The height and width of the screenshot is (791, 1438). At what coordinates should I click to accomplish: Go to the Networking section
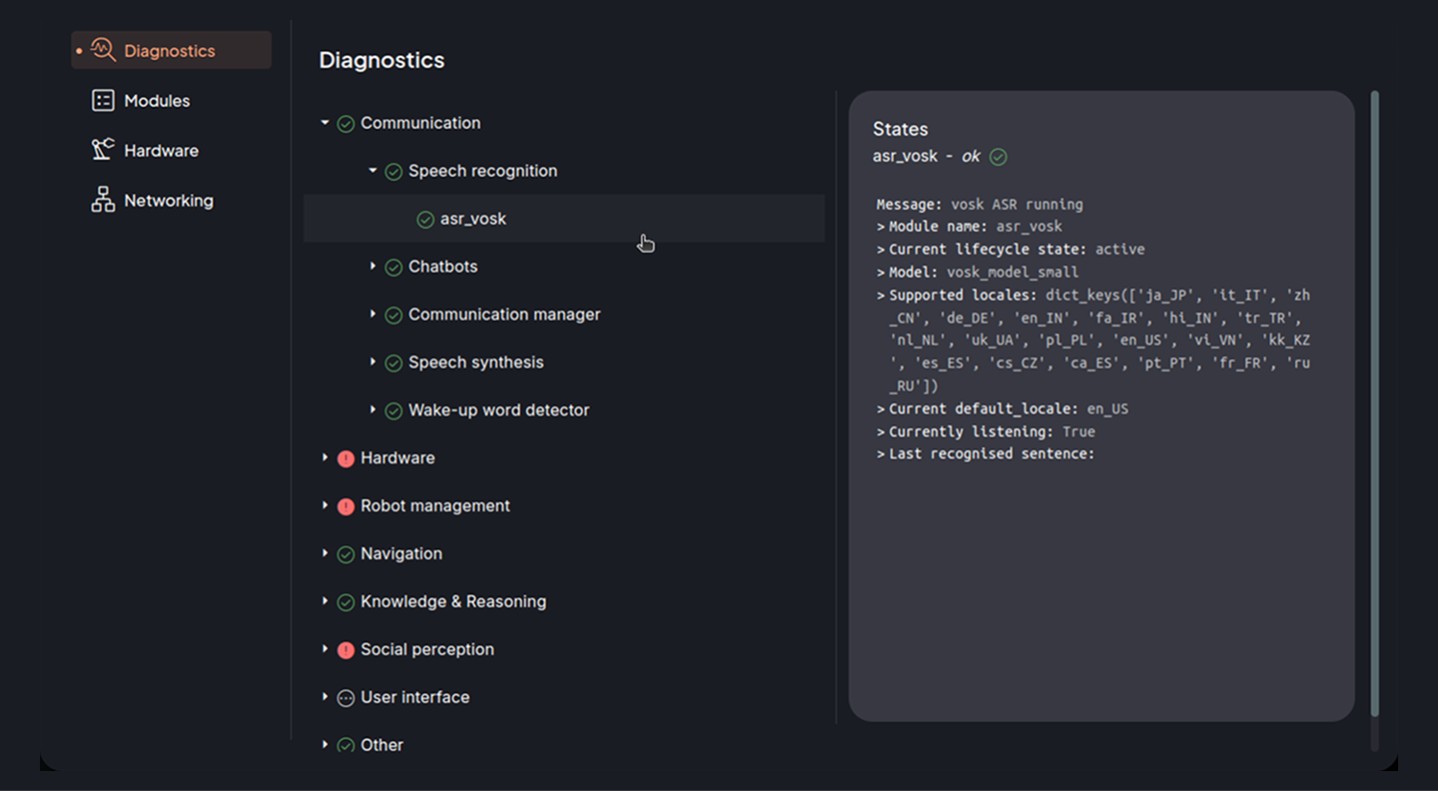(x=168, y=200)
